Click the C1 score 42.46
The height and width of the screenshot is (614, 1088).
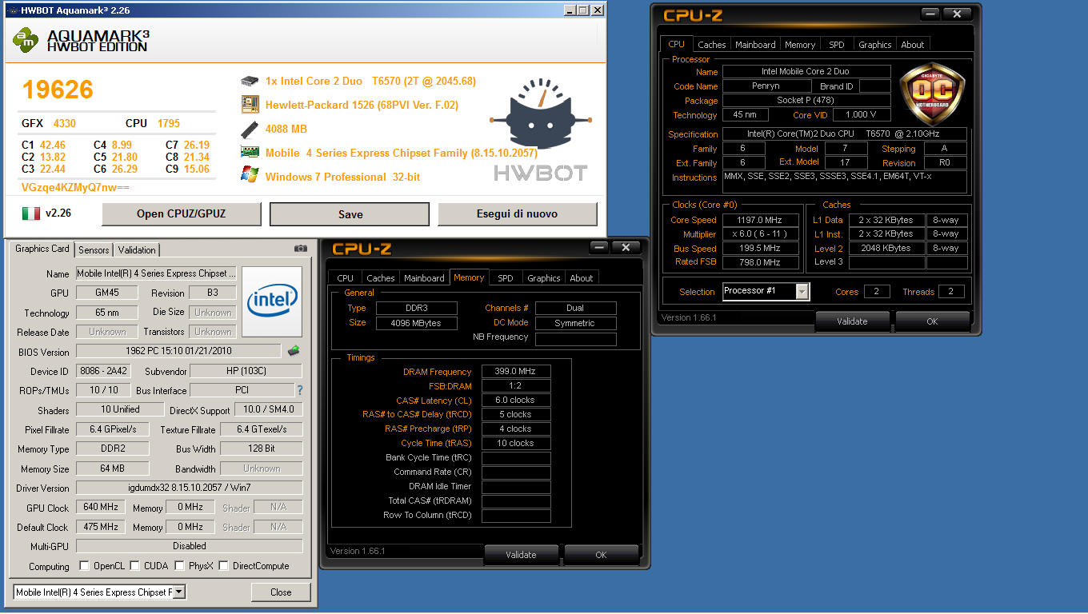(x=53, y=146)
